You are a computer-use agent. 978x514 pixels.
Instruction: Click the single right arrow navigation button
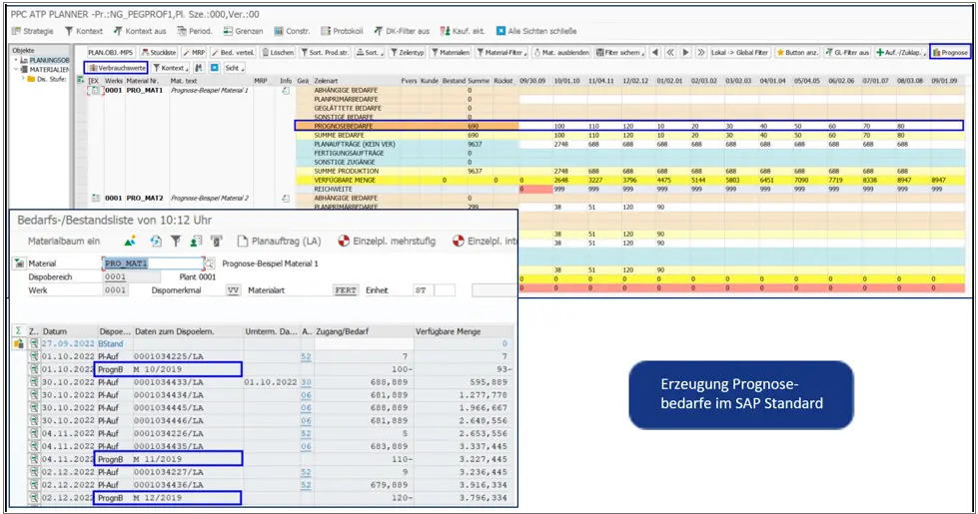coord(685,52)
